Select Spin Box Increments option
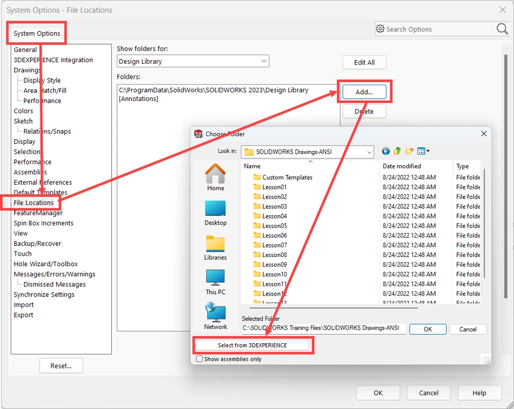This screenshot has width=514, height=409. point(43,223)
